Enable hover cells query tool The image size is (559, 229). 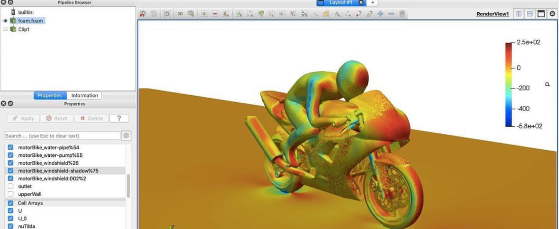369,14
